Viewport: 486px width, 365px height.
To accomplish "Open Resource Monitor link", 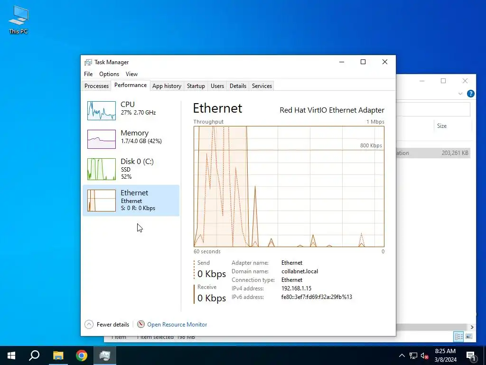I will click(177, 324).
